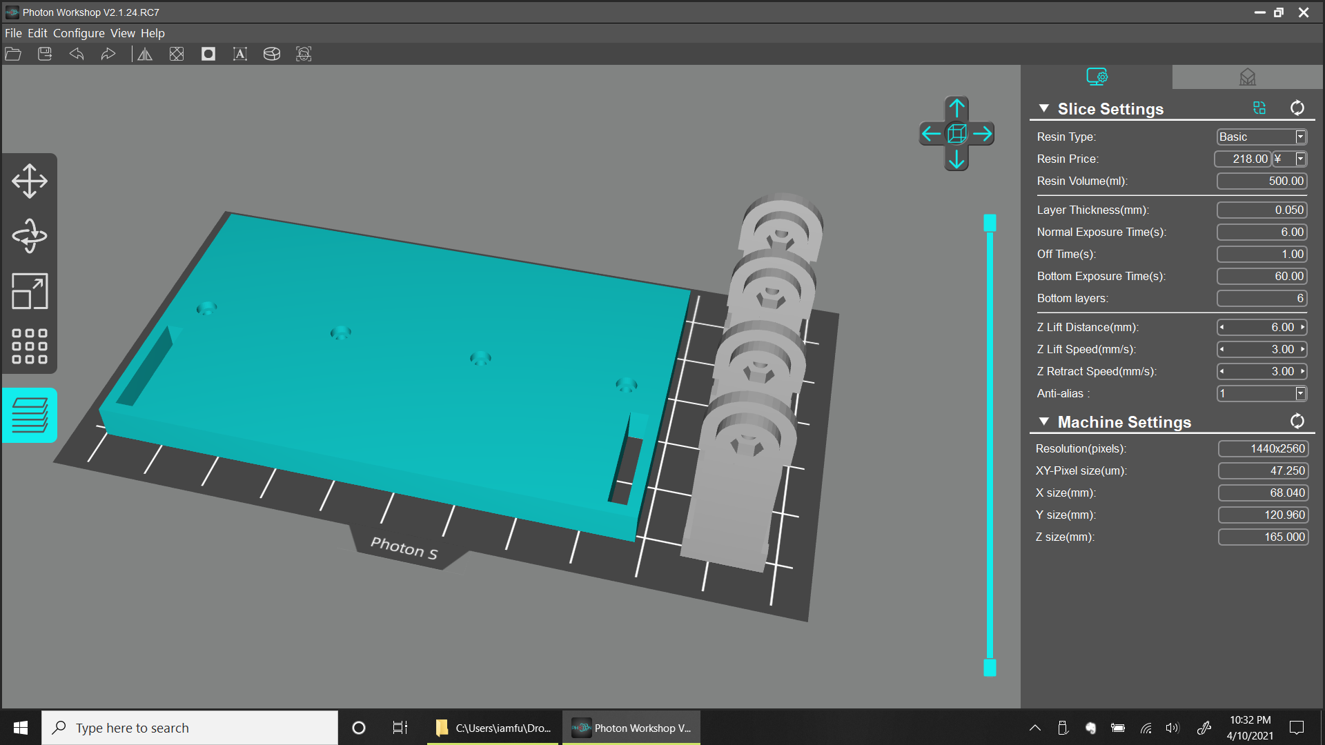The width and height of the screenshot is (1325, 745).
Task: Switch to the supports tab
Action: (x=1247, y=77)
